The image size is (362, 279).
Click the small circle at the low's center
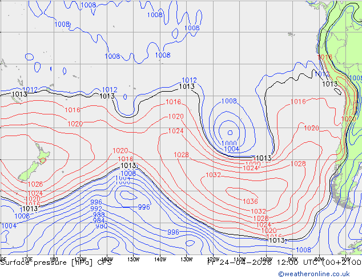tap(230, 133)
